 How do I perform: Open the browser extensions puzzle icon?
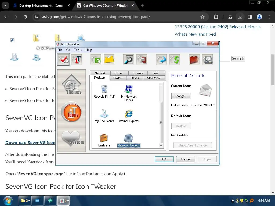[x=216, y=17]
